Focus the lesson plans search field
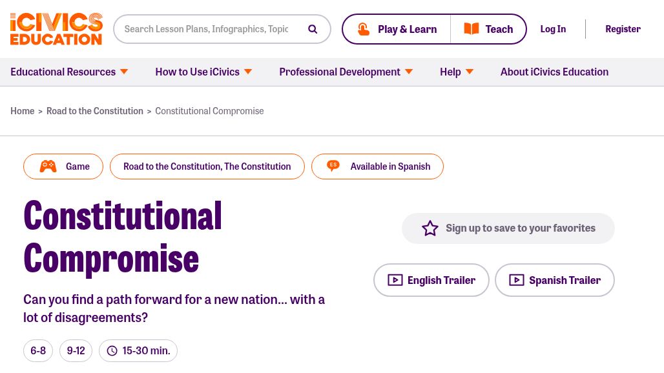Viewport: 664px width, 373px height. click(207, 29)
